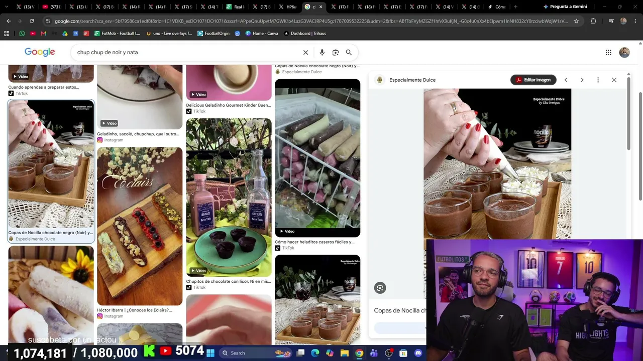This screenshot has height=361, width=643.
Task: Open the Google account avatar menu
Action: tap(624, 52)
